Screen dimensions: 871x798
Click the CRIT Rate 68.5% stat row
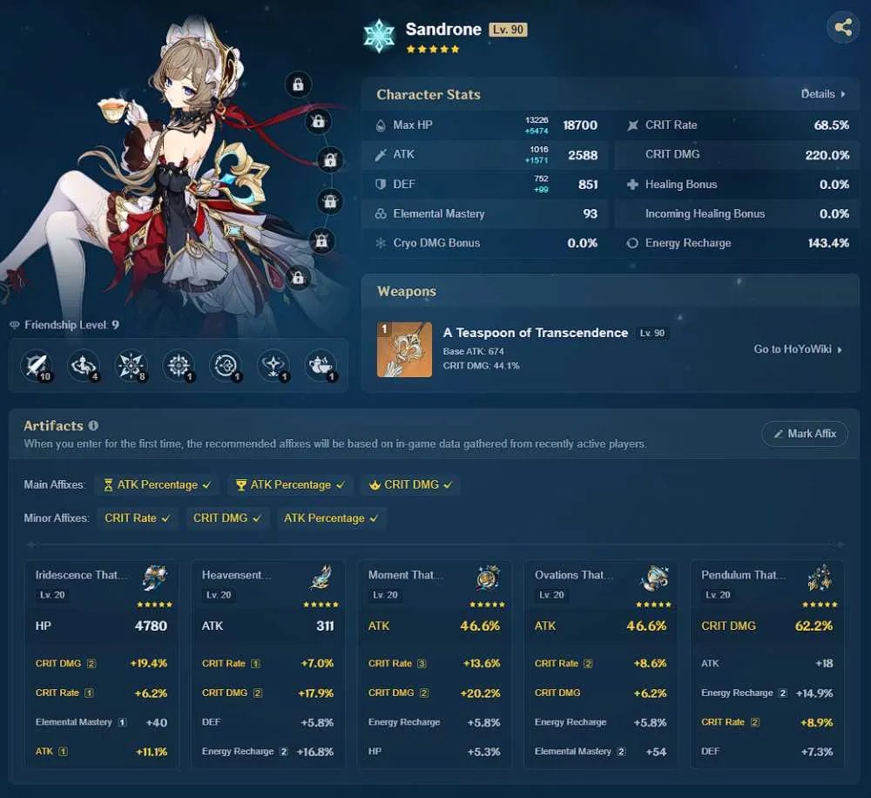737,125
